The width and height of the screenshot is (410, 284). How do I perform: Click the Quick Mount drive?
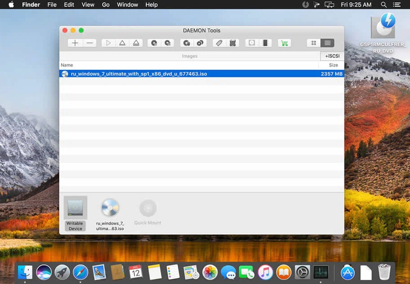(148, 212)
